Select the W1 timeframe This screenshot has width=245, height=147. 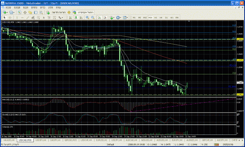[172, 18]
